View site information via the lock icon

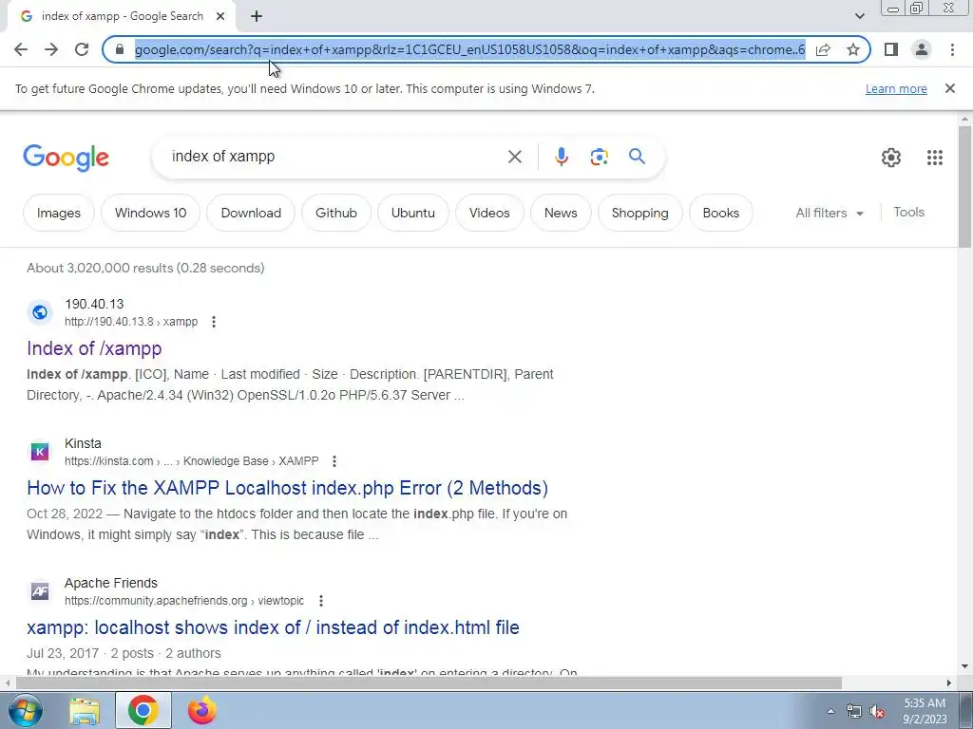click(x=120, y=49)
